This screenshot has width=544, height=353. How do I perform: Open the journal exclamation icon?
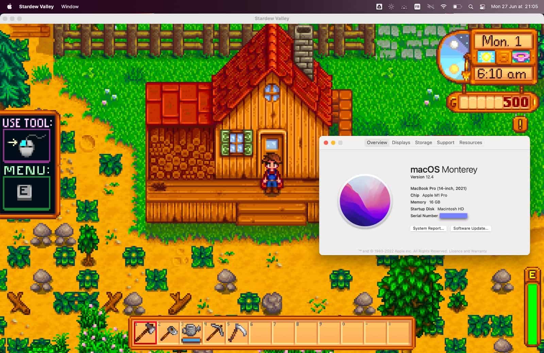click(520, 124)
